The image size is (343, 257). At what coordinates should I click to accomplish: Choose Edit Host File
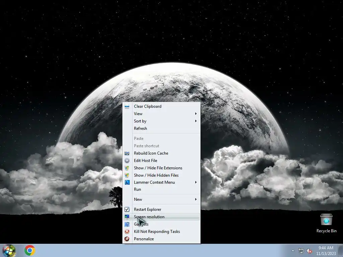coord(161,161)
